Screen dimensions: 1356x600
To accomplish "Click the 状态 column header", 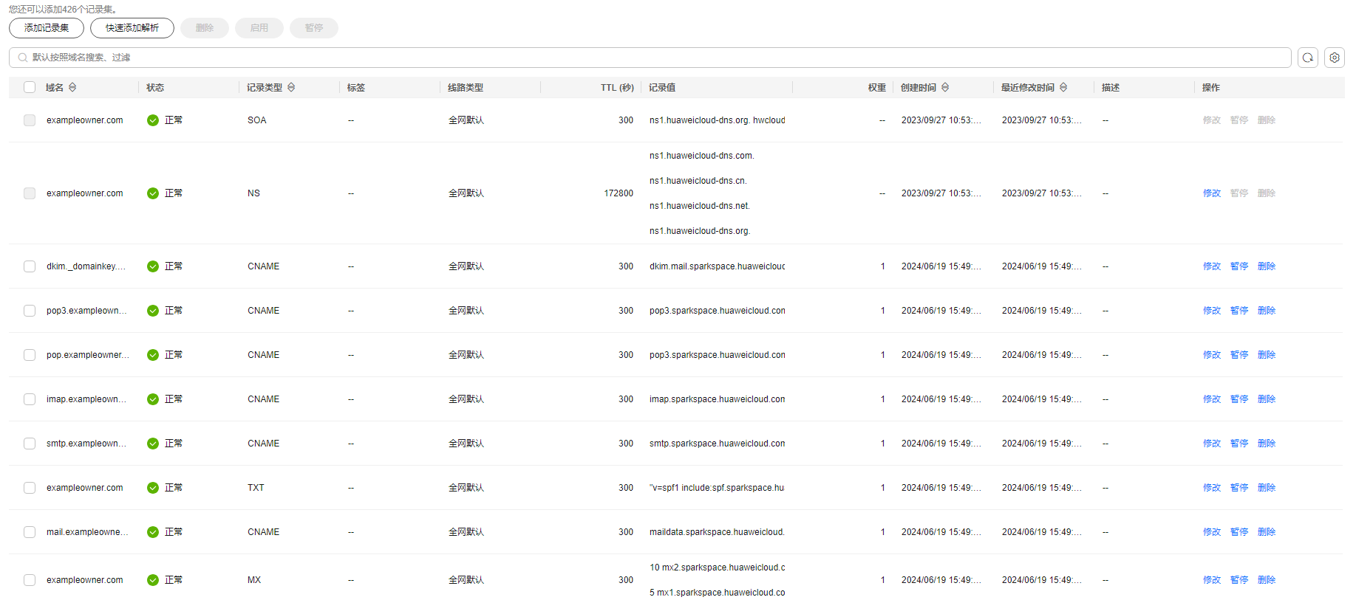I will coord(155,88).
